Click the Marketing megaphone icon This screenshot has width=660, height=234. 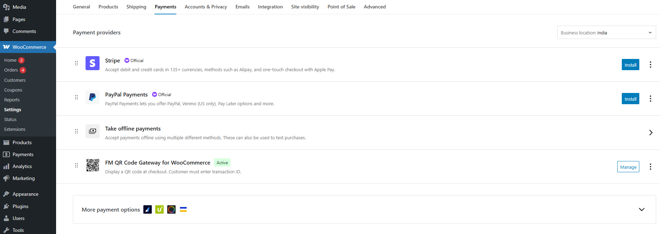(6, 178)
